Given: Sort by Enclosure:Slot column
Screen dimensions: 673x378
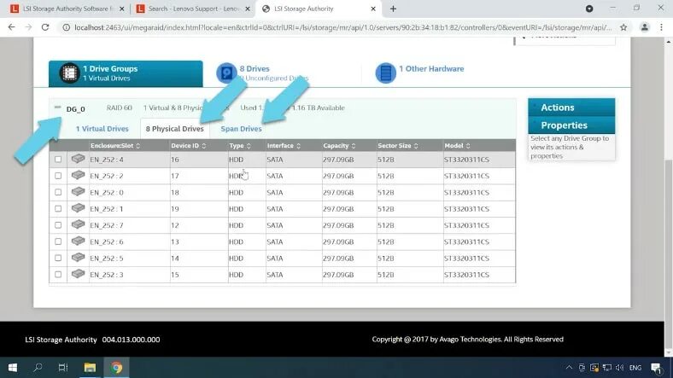Looking at the screenshot, I should pyautogui.click(x=115, y=146).
